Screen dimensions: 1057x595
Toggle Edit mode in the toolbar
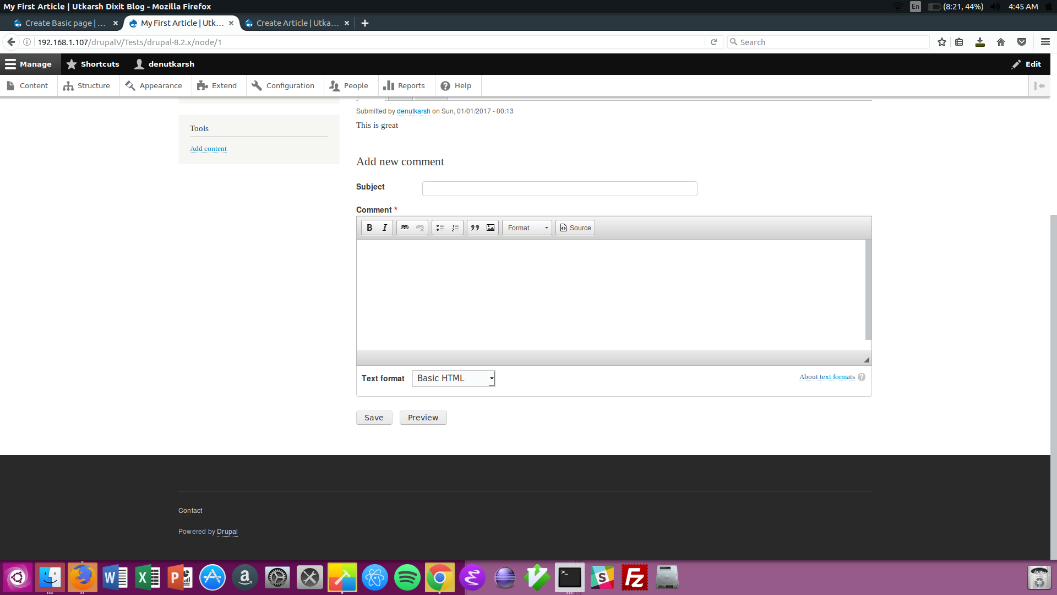[1026, 64]
